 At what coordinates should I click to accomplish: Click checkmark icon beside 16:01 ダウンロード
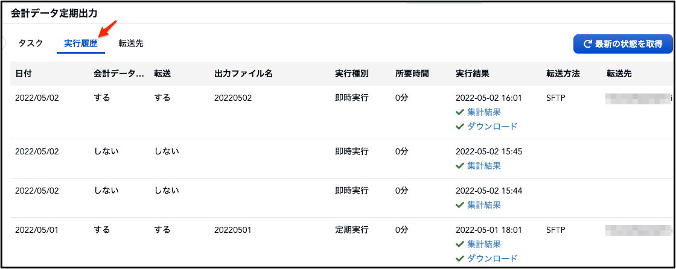[x=459, y=127]
